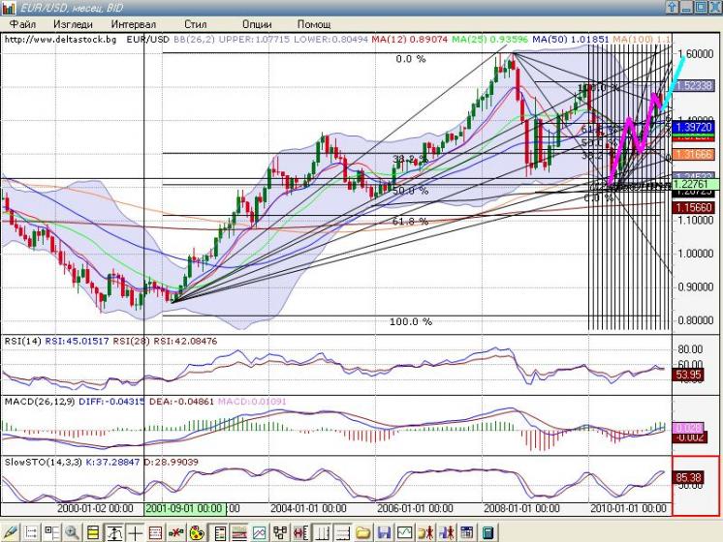Click the RSI(14) indicator label
Viewport: 723px width, 542px height.
pos(22,341)
